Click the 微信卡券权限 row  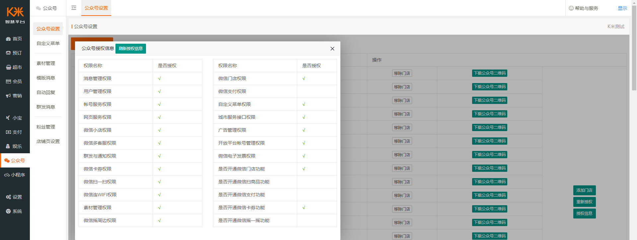(140, 169)
